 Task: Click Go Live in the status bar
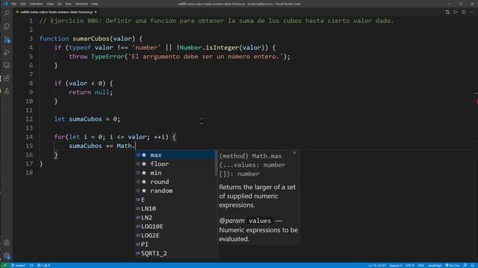(x=453, y=265)
